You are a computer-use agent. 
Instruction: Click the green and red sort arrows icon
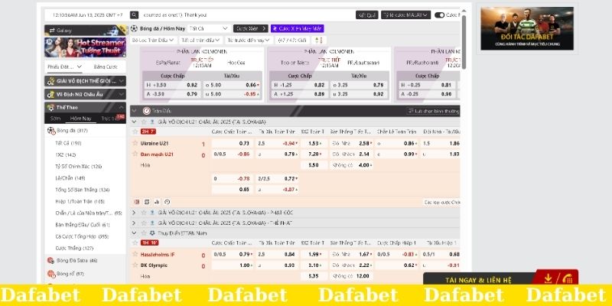(319, 41)
